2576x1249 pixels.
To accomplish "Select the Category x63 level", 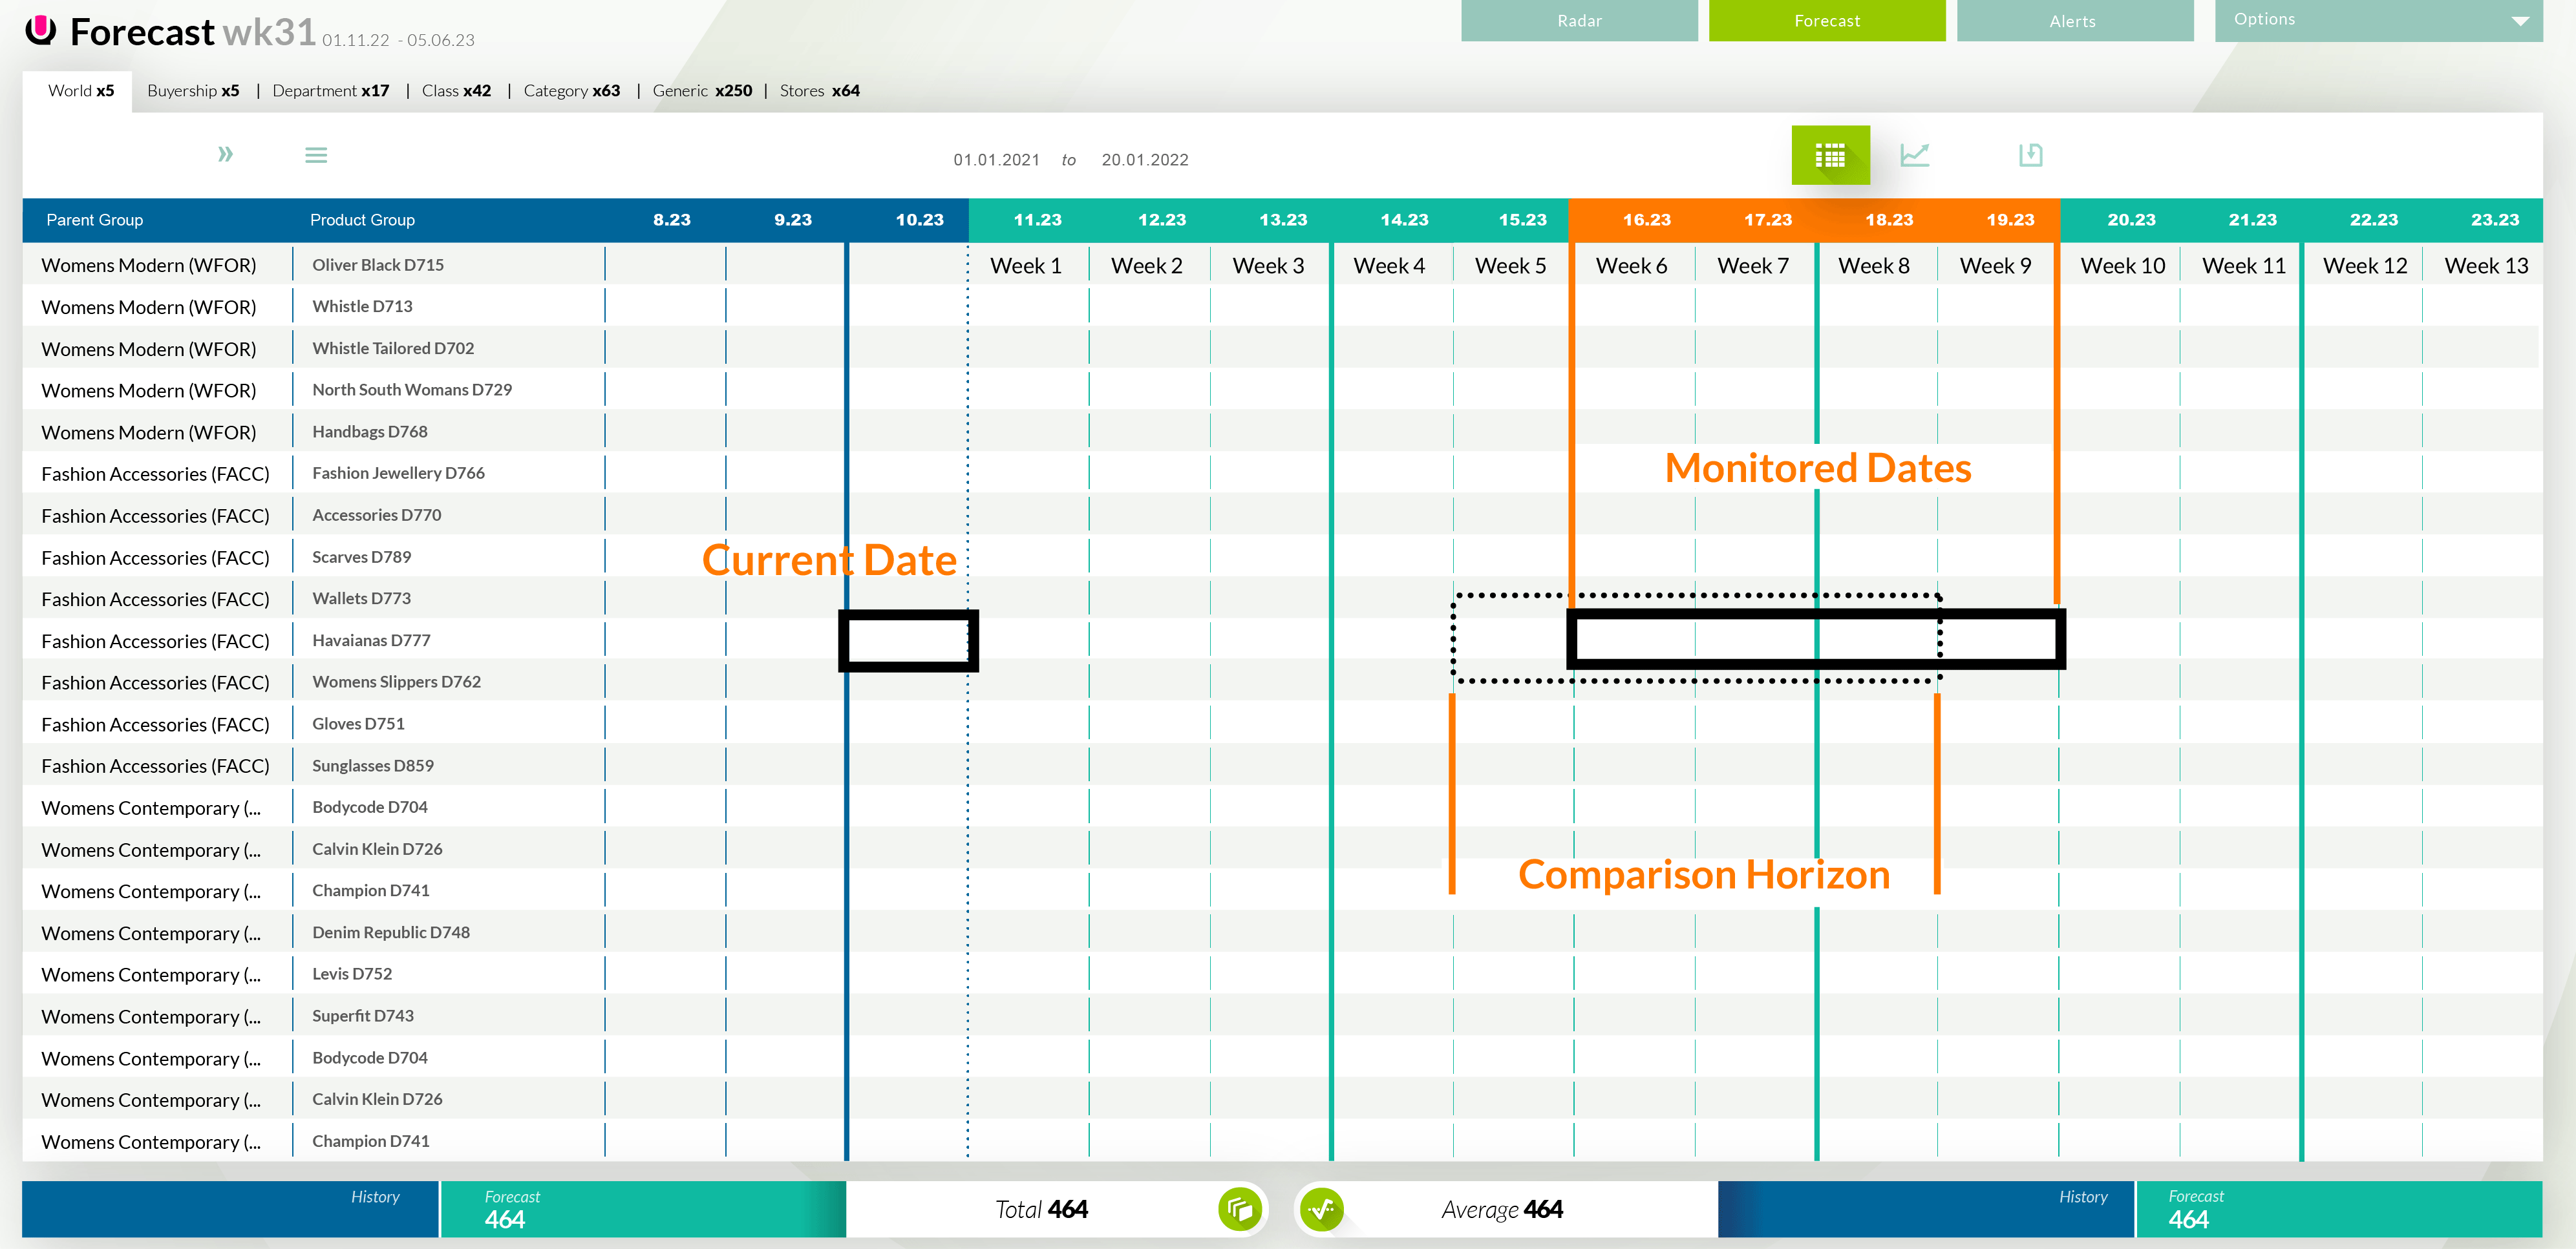I will [571, 91].
